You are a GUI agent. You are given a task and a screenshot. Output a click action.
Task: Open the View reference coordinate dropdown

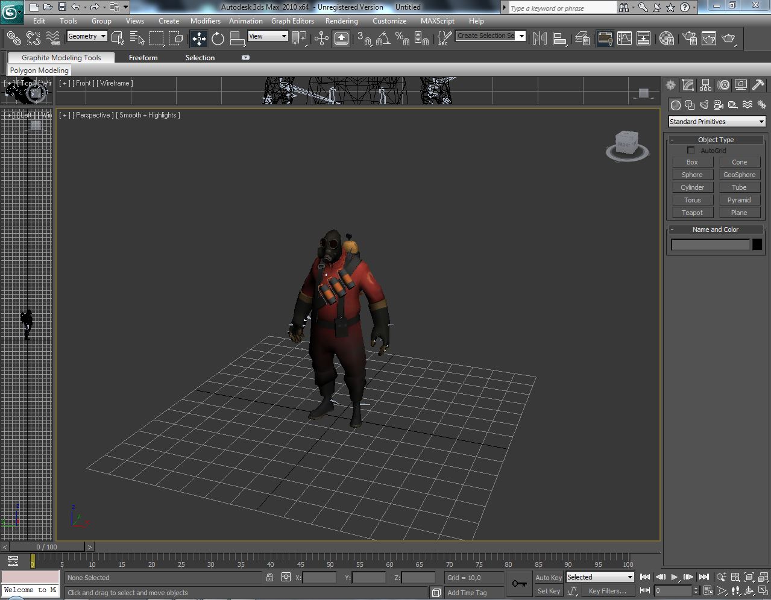coord(268,36)
